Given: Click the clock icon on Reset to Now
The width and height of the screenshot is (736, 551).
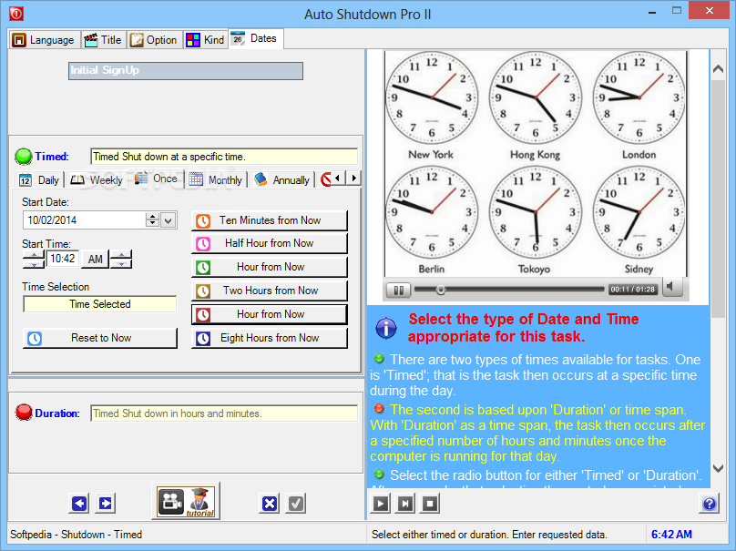Looking at the screenshot, I should coord(35,339).
